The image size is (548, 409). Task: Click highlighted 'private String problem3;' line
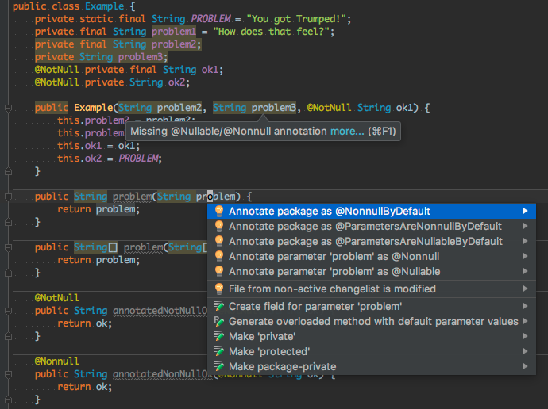pos(102,57)
